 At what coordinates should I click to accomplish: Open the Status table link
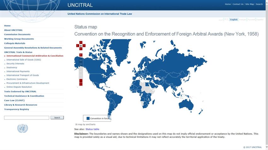92,129
